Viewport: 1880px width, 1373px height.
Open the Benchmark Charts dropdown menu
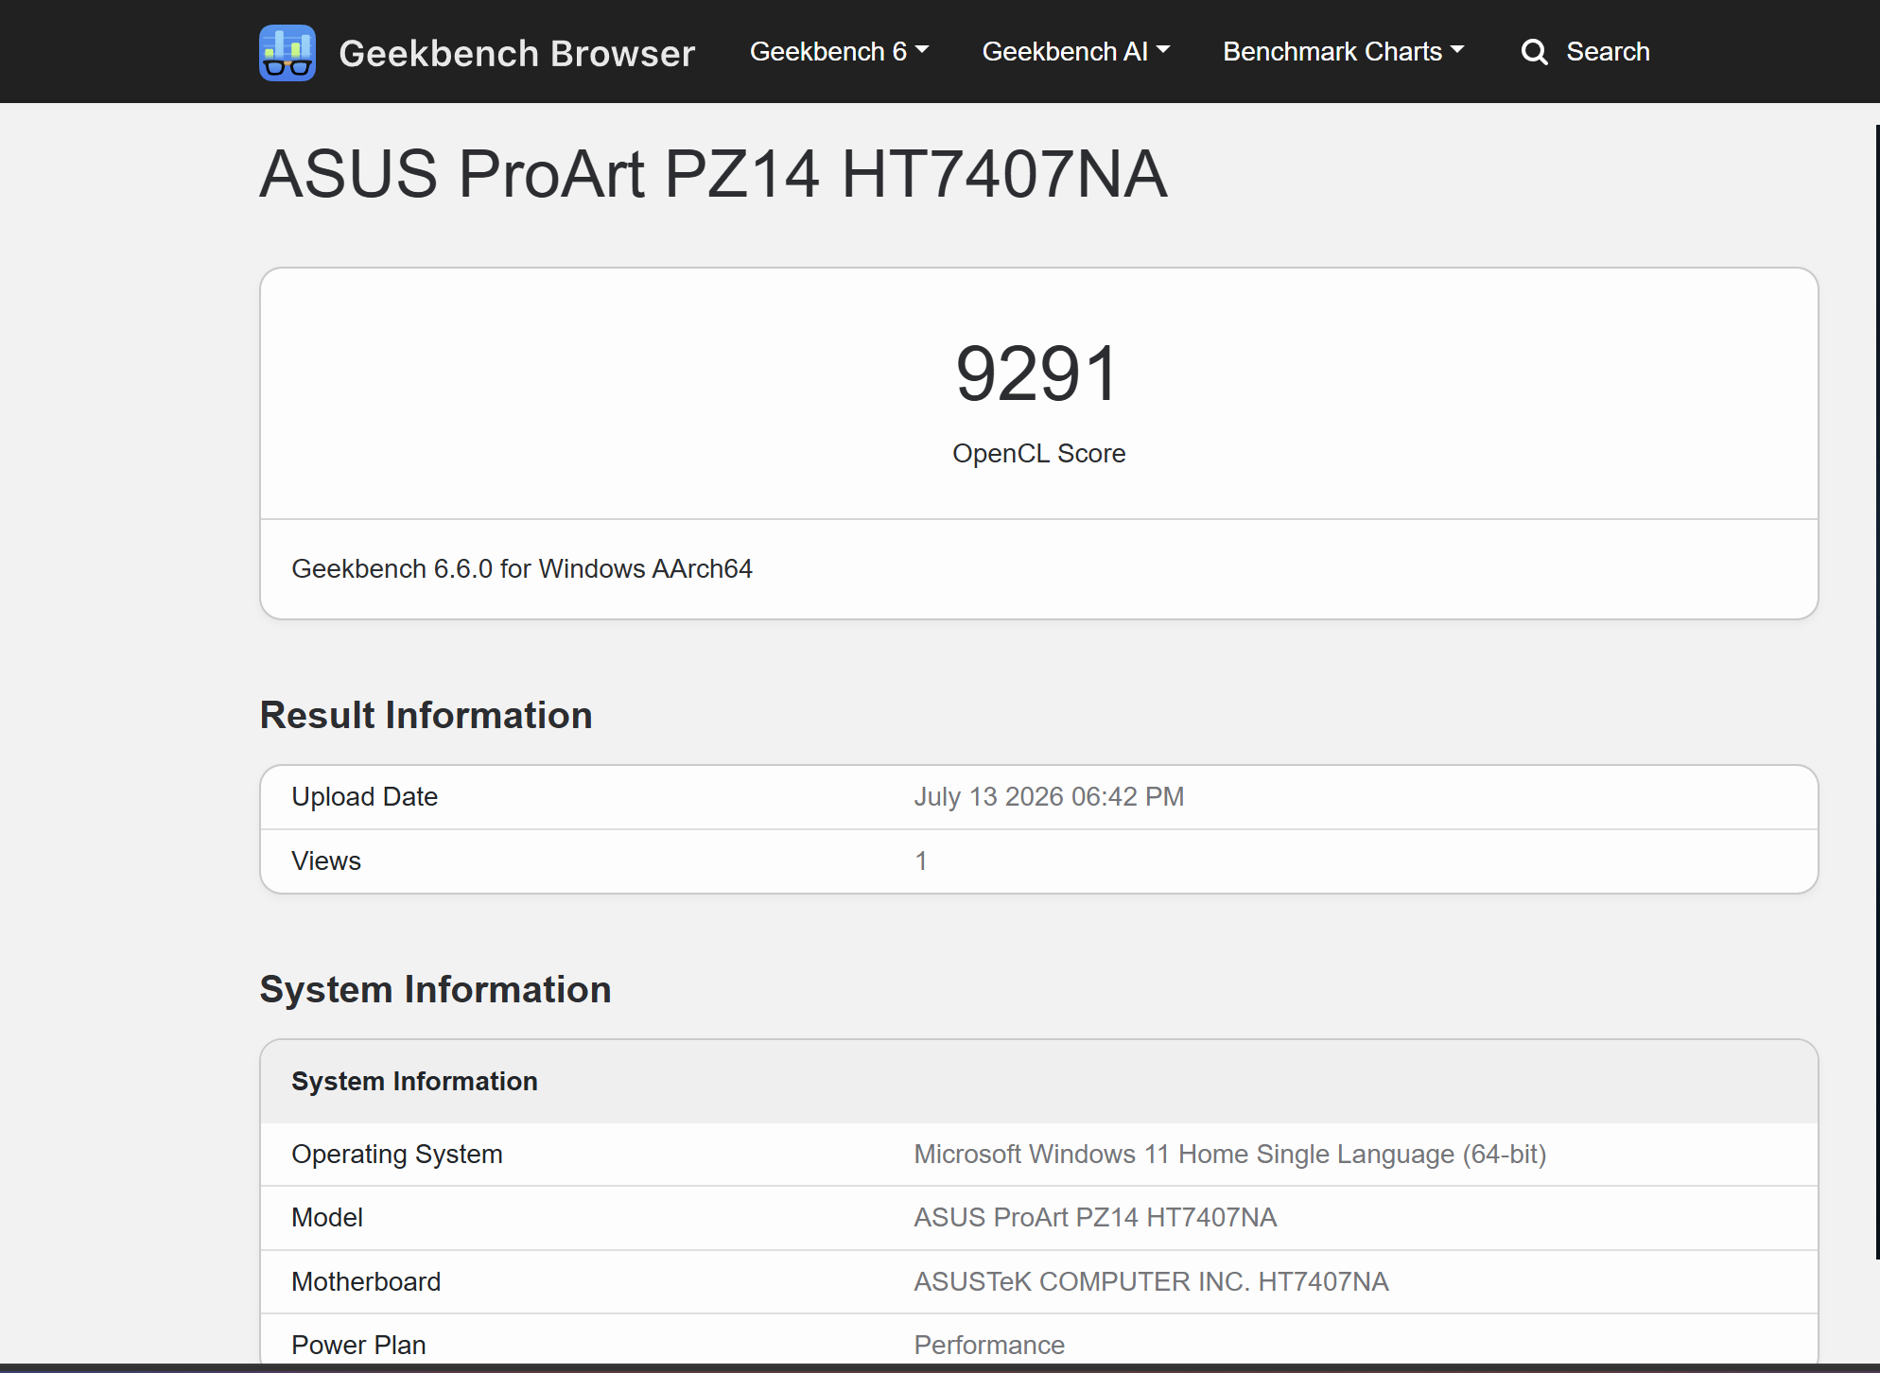[x=1344, y=51]
